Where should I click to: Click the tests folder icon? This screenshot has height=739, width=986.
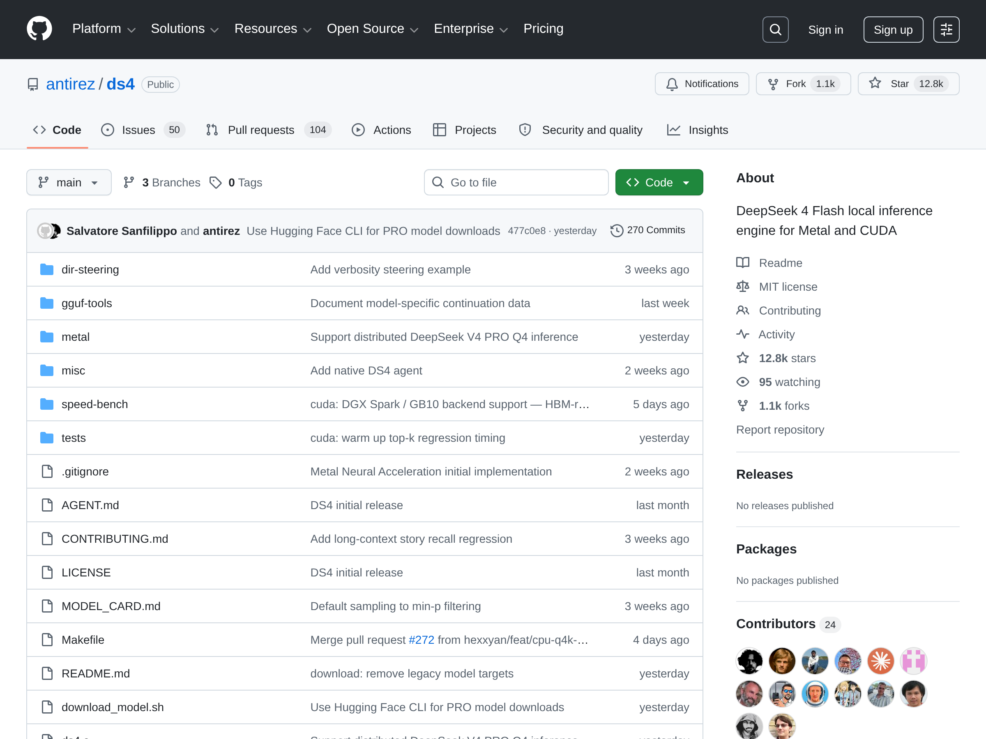click(47, 438)
